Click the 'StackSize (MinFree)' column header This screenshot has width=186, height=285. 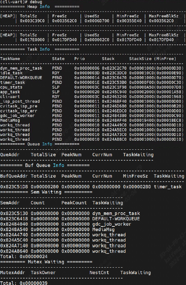[153, 59]
